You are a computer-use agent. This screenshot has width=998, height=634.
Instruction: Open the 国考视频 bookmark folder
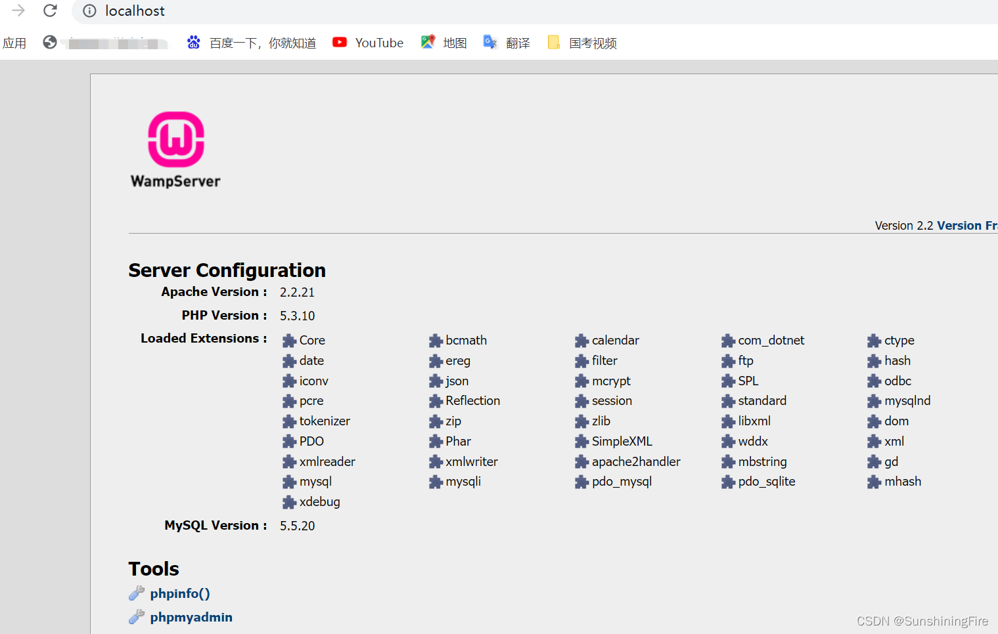pos(593,43)
